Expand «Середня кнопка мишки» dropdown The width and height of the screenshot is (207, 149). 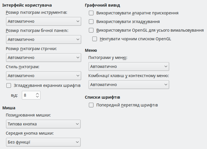pos(43,142)
